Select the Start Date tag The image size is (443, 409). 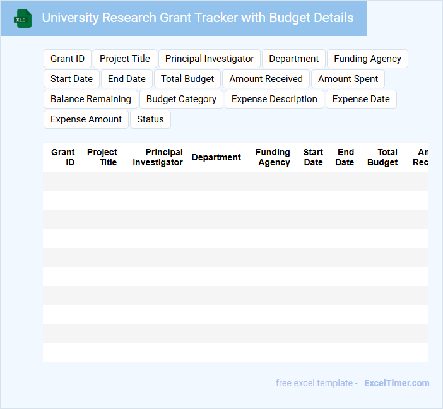71,79
